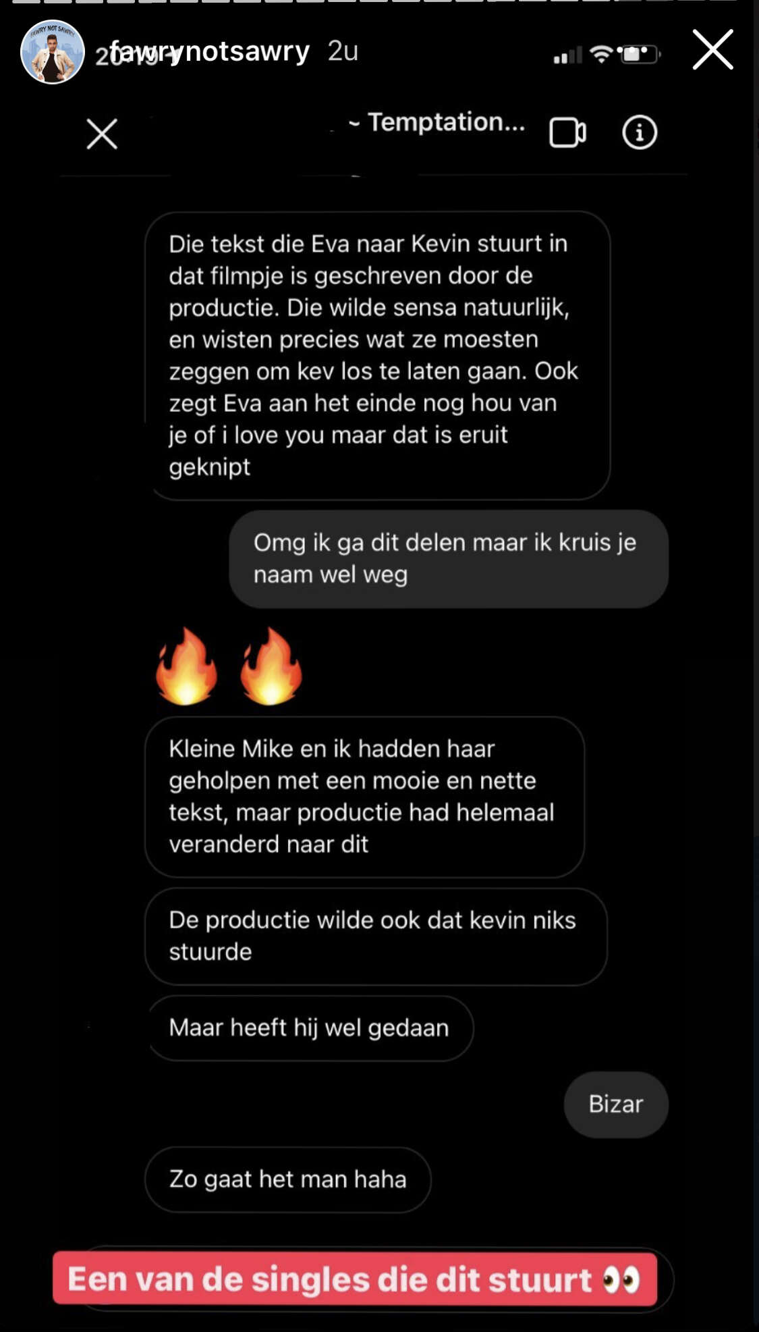Tap the first fire emoji
This screenshot has width=759, height=1332.
click(187, 666)
